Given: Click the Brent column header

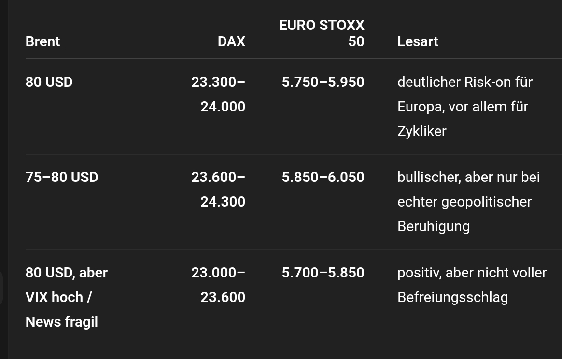Looking at the screenshot, I should pyautogui.click(x=43, y=41).
